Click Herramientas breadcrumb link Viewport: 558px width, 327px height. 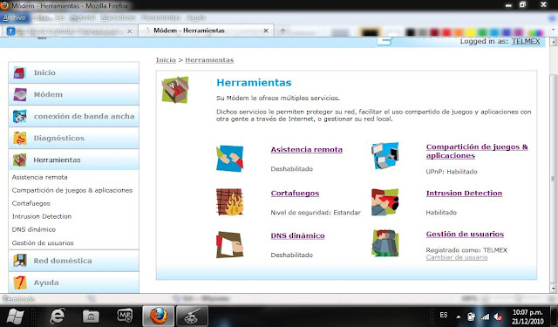pos(209,60)
